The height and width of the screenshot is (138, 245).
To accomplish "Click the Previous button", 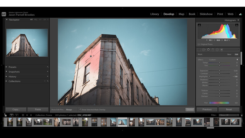I will point(207,109).
